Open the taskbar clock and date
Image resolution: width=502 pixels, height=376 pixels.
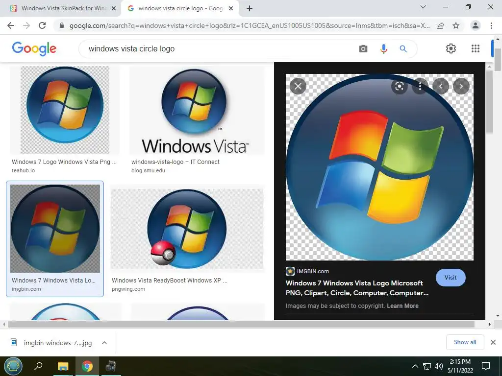click(x=460, y=366)
